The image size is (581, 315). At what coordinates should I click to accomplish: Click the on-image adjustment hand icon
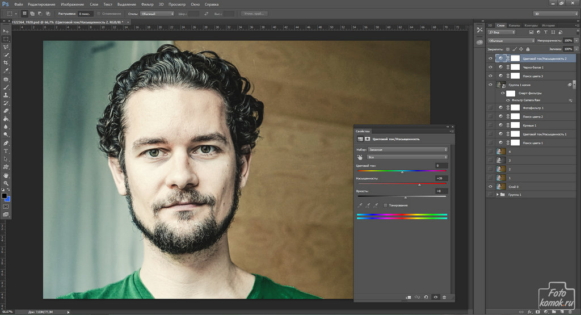(359, 157)
